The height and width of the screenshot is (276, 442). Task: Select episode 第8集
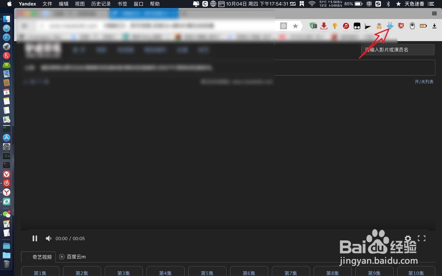coord(332,272)
